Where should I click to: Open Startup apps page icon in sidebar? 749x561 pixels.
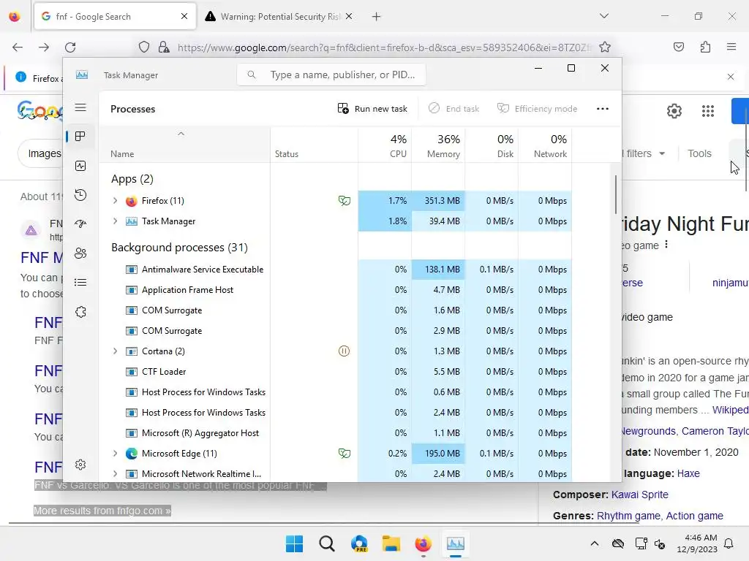80,224
